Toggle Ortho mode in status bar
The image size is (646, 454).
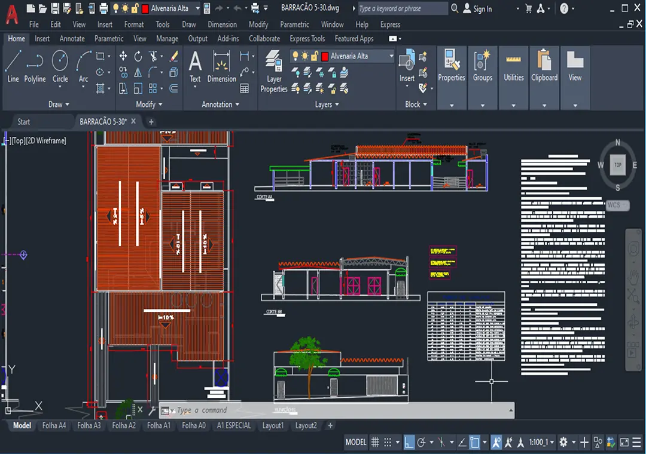(x=410, y=442)
